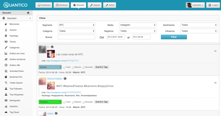Image resolution: width=221 pixels, height=116 pixels.
Task: Click the Logout button
Action: pyautogui.click(x=213, y=5)
